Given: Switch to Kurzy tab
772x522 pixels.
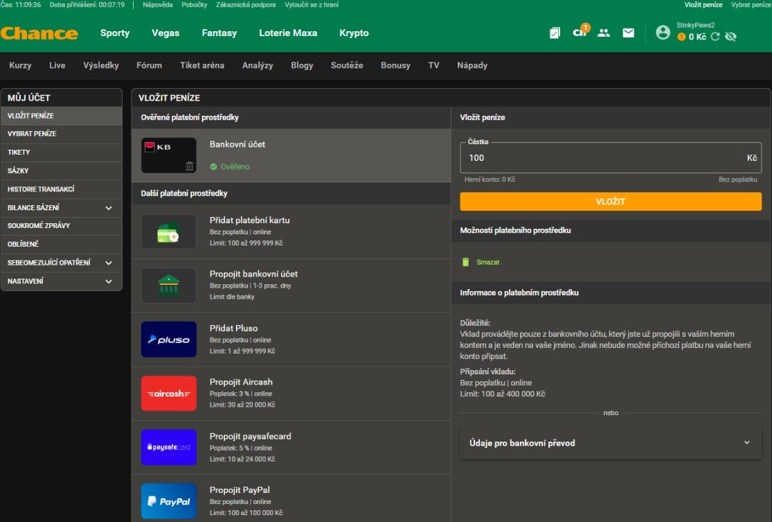Looking at the screenshot, I should coord(20,65).
